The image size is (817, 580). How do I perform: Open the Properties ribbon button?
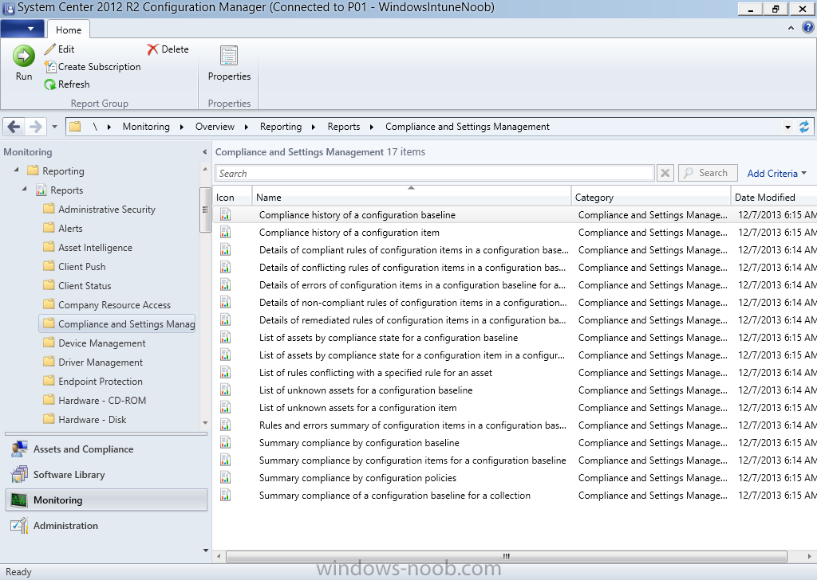[229, 64]
